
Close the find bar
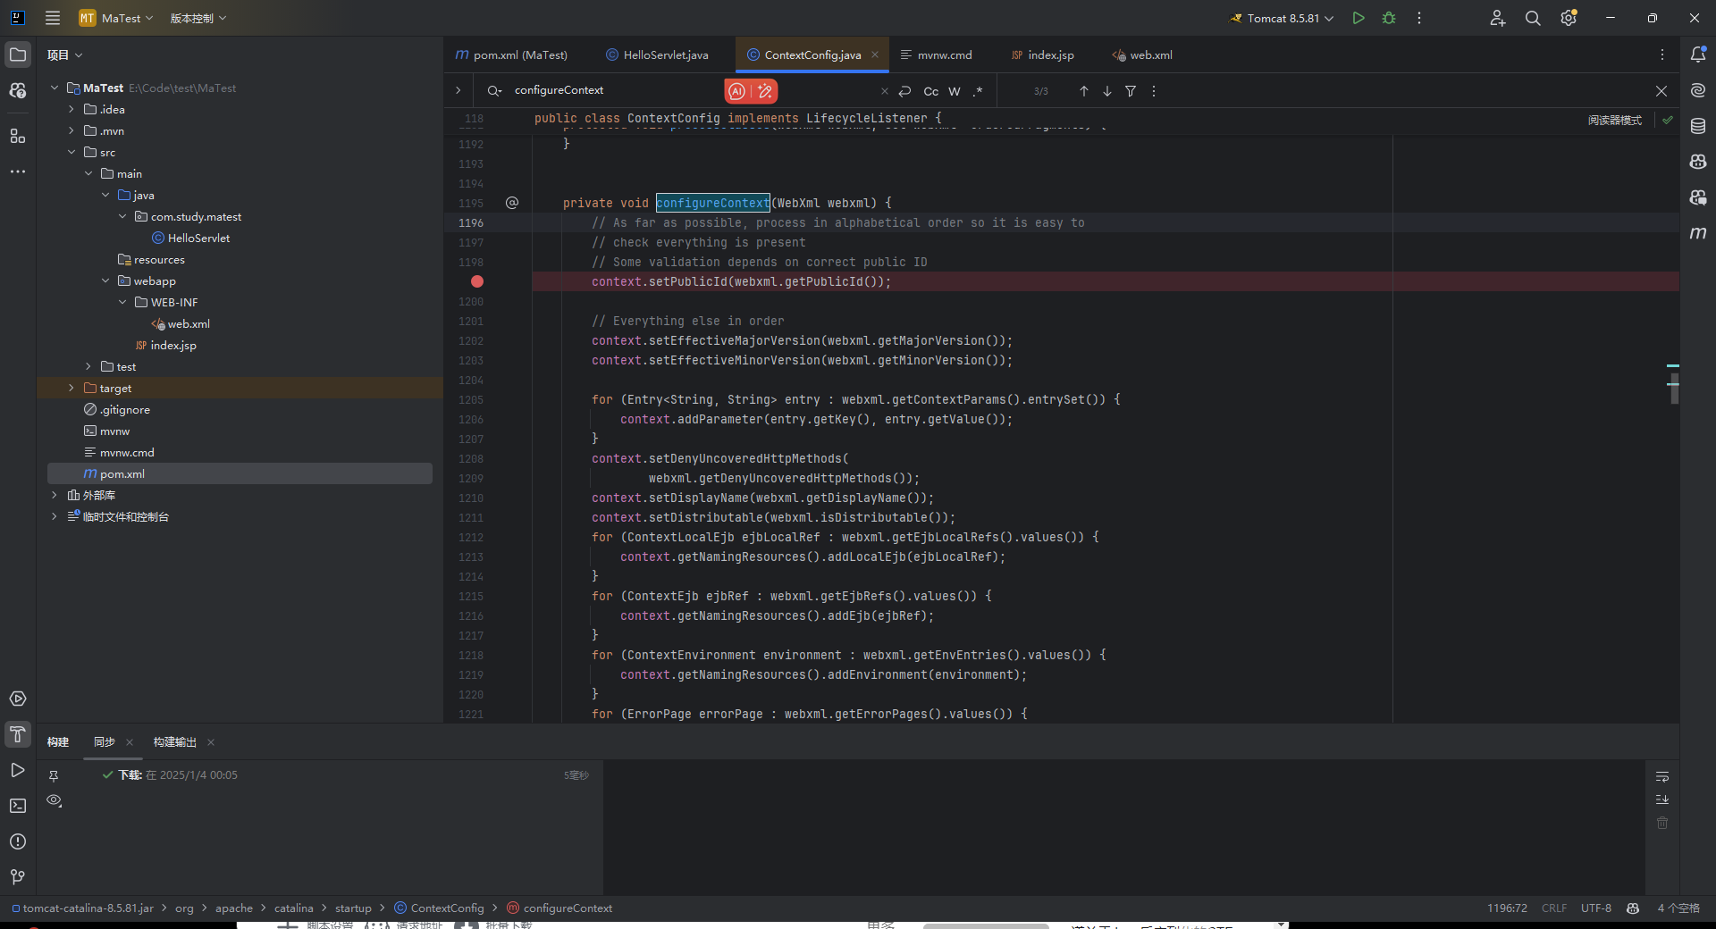click(1661, 91)
